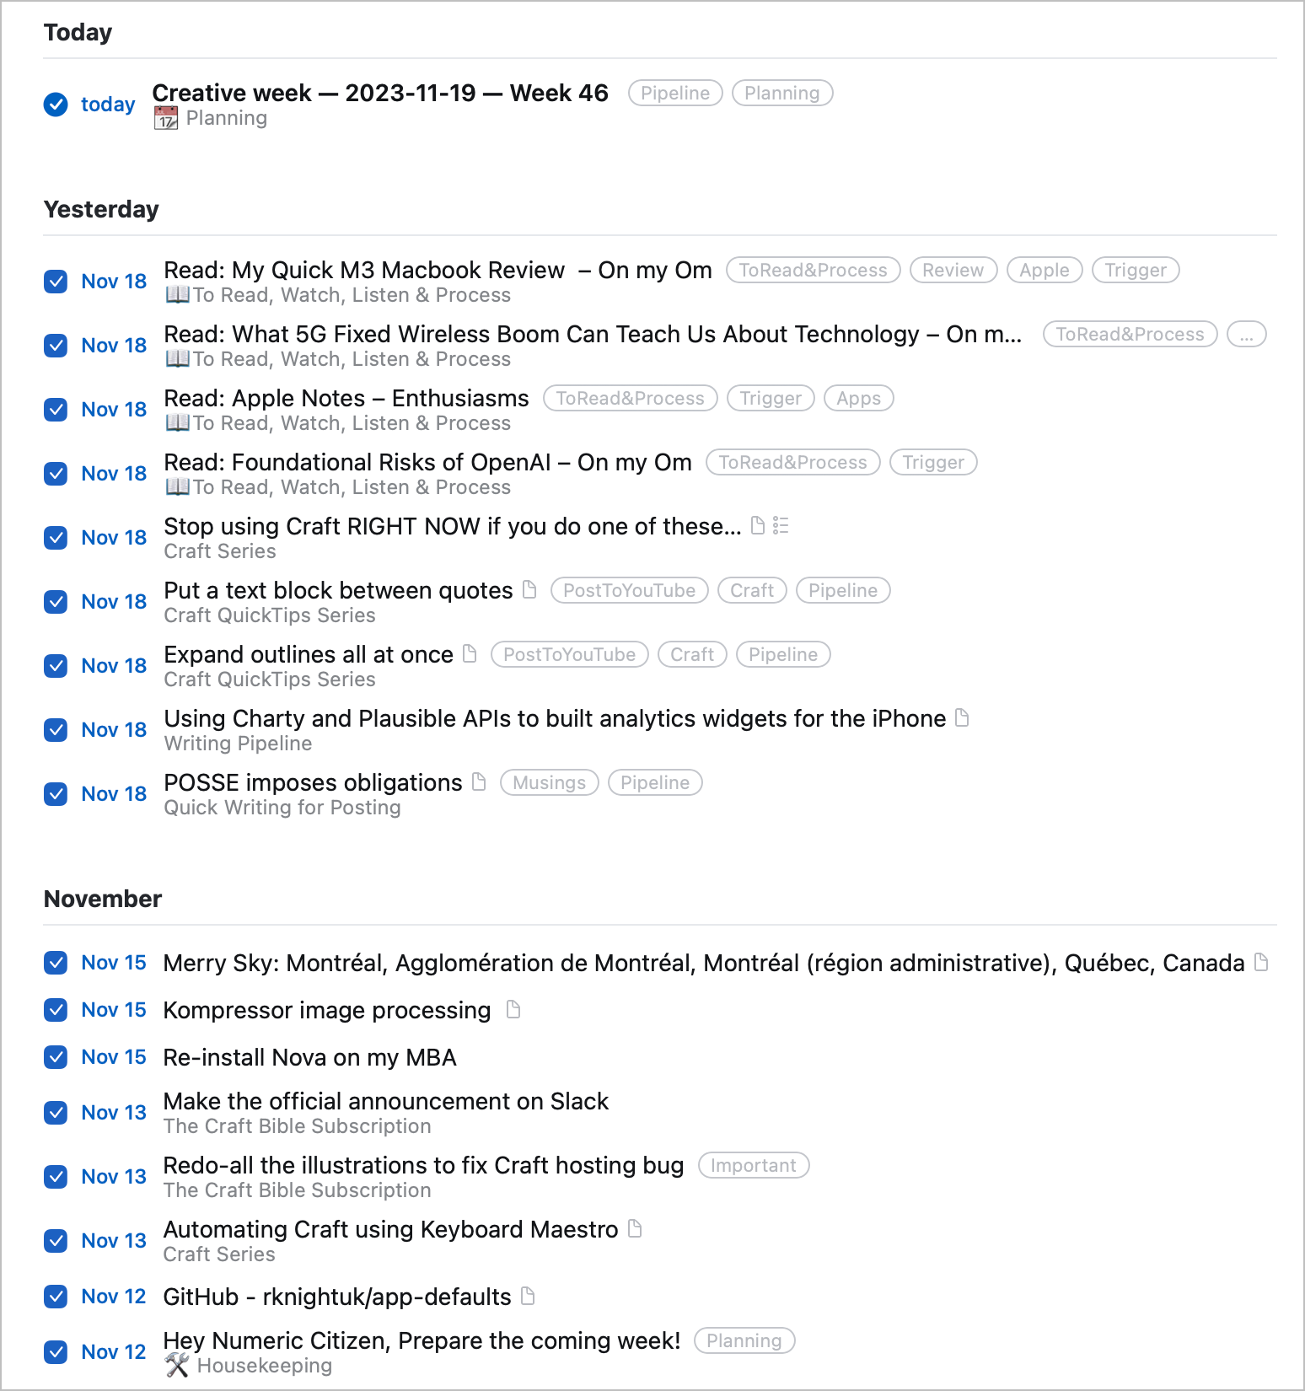Toggle checkbox for 5G Fixed Wireless Boom task
The image size is (1305, 1391).
(56, 346)
